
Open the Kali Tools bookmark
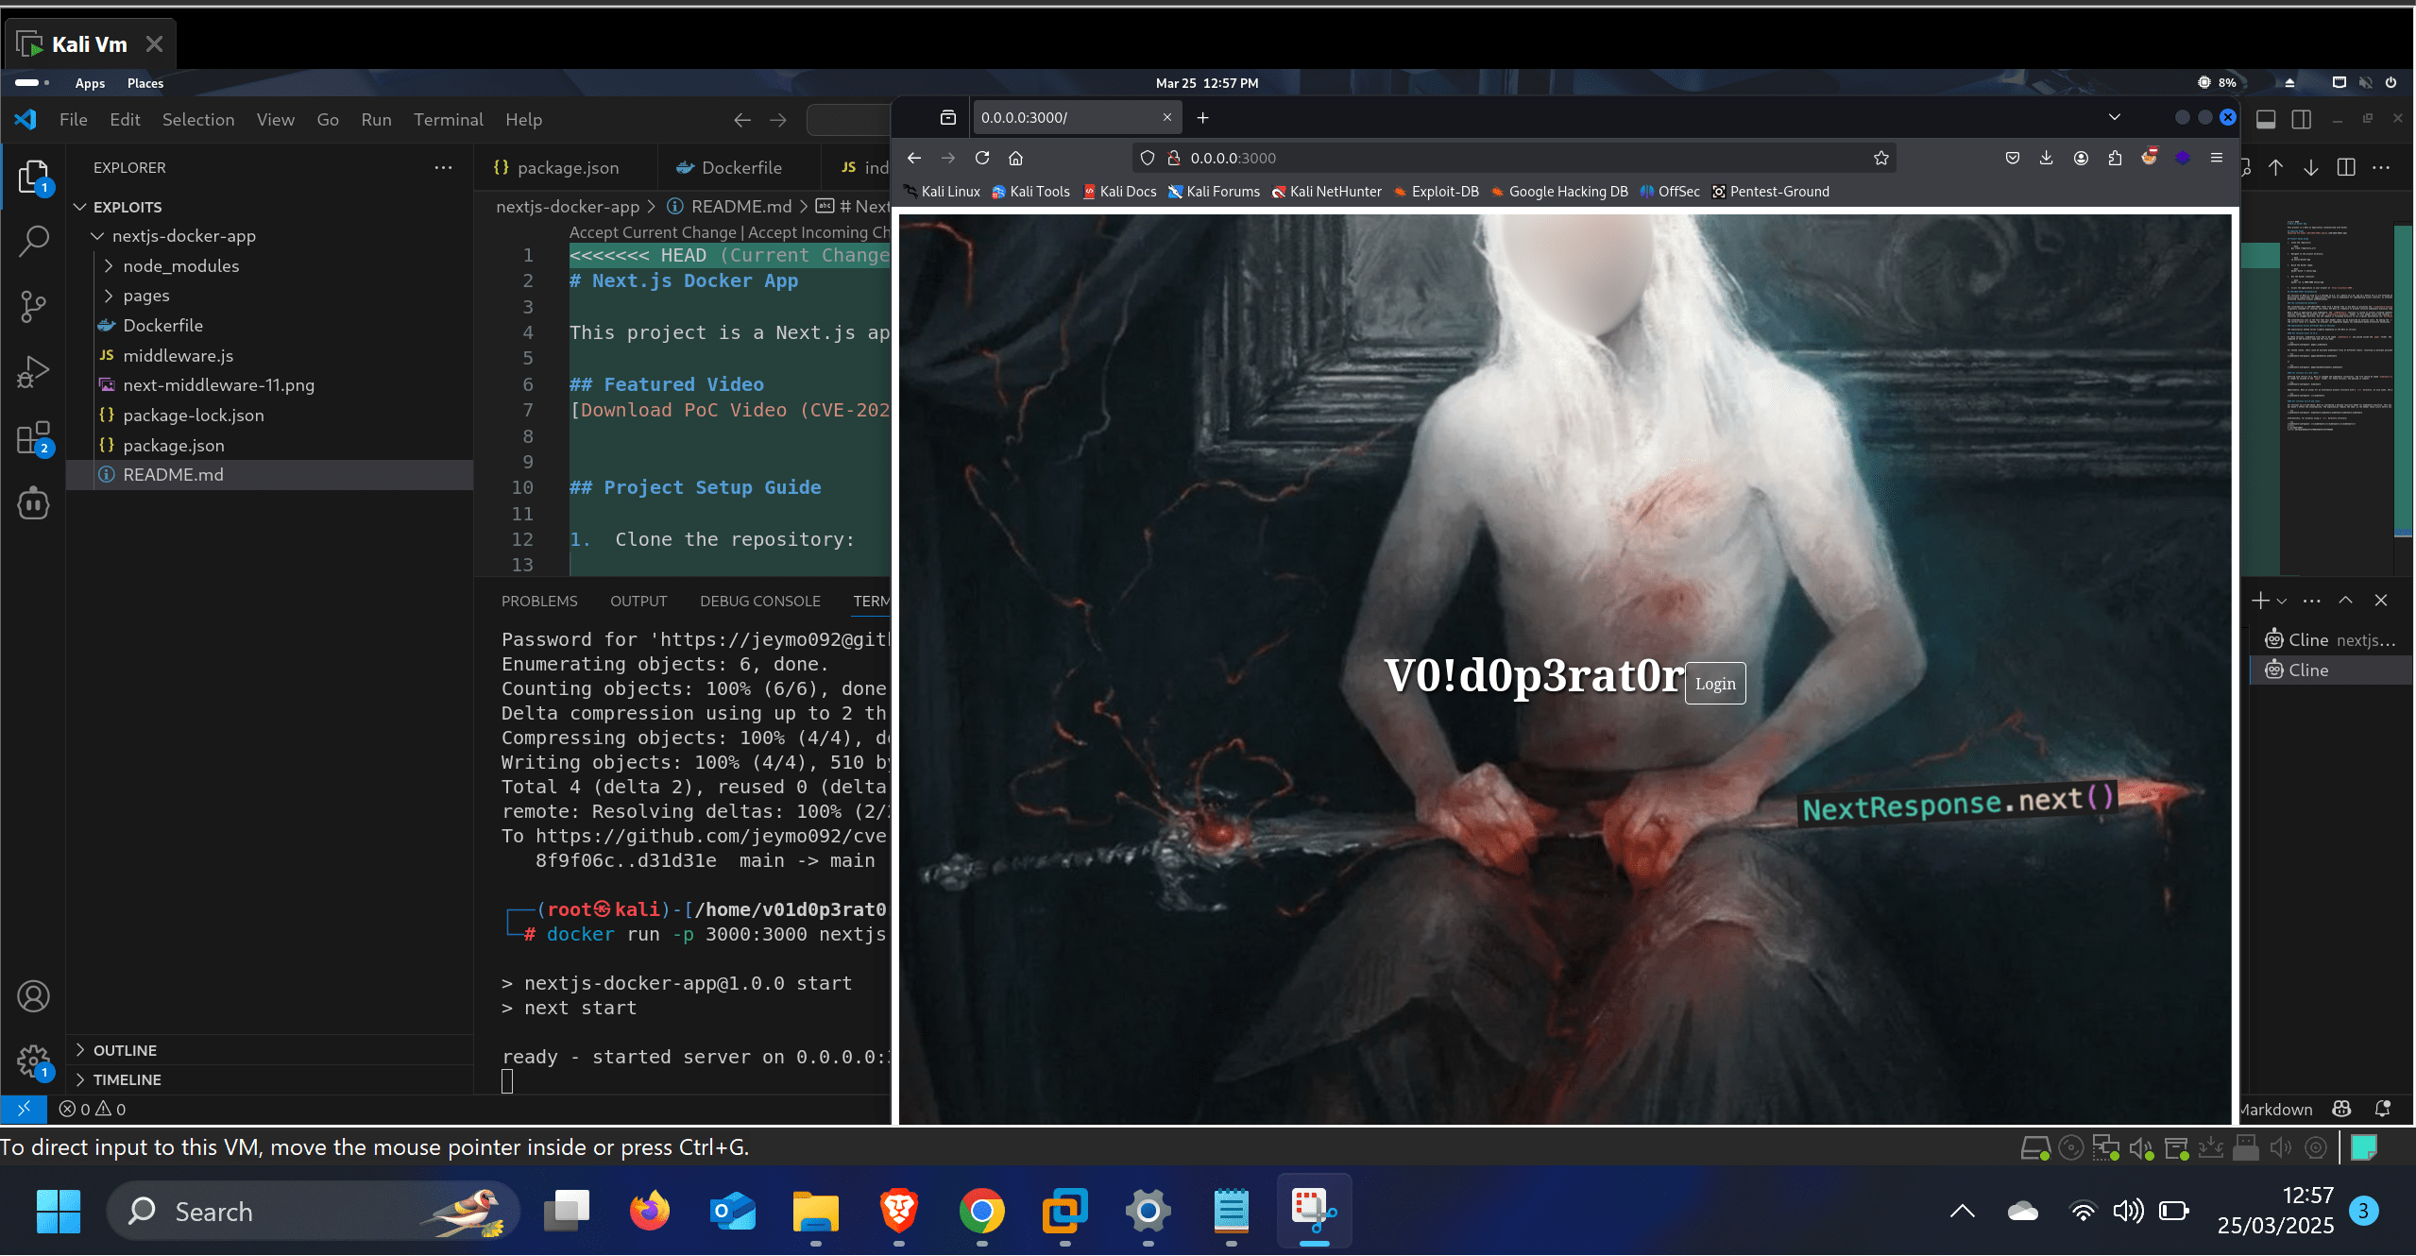click(1030, 192)
